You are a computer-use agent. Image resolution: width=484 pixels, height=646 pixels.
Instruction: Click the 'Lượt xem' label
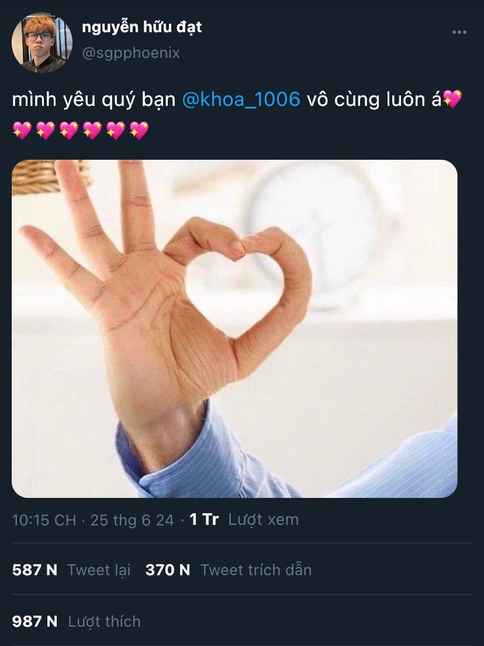[264, 520]
